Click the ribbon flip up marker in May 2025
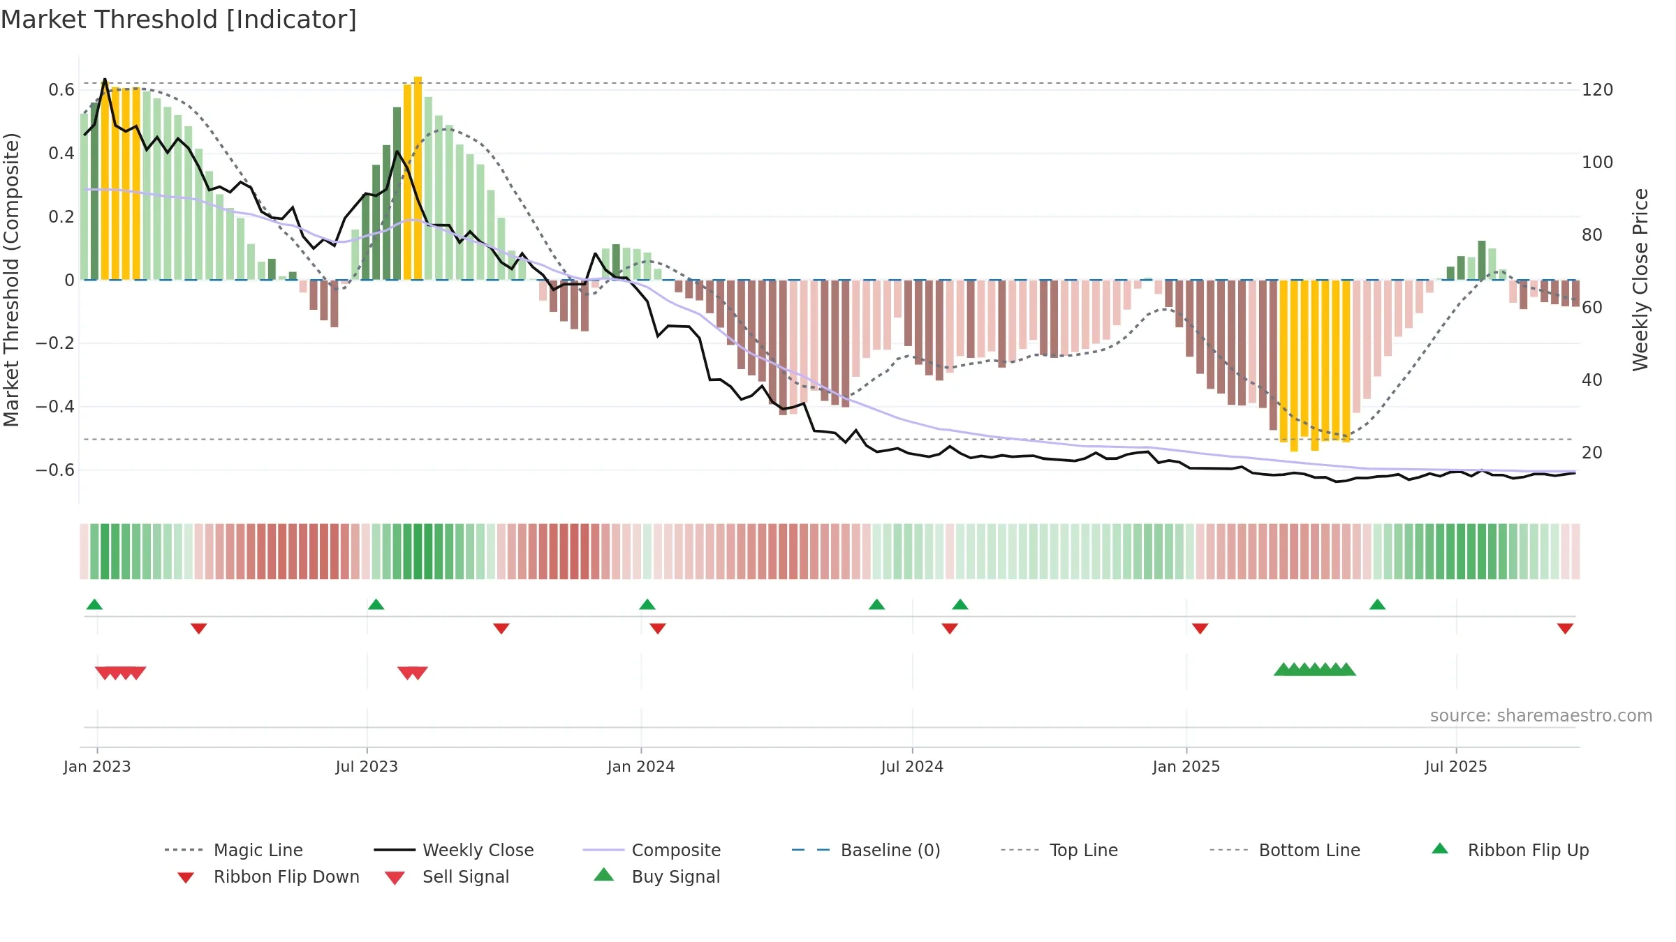This screenshot has height=942, width=1676. [x=1378, y=604]
